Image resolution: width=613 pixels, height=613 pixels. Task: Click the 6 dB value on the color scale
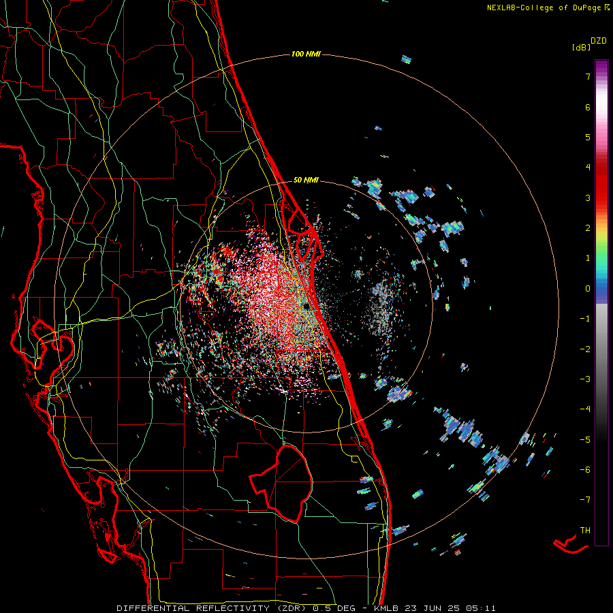(x=588, y=107)
